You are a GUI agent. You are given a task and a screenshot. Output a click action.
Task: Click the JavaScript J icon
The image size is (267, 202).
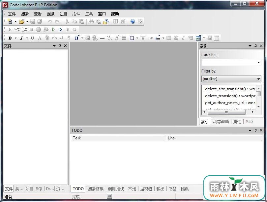click(x=183, y=38)
